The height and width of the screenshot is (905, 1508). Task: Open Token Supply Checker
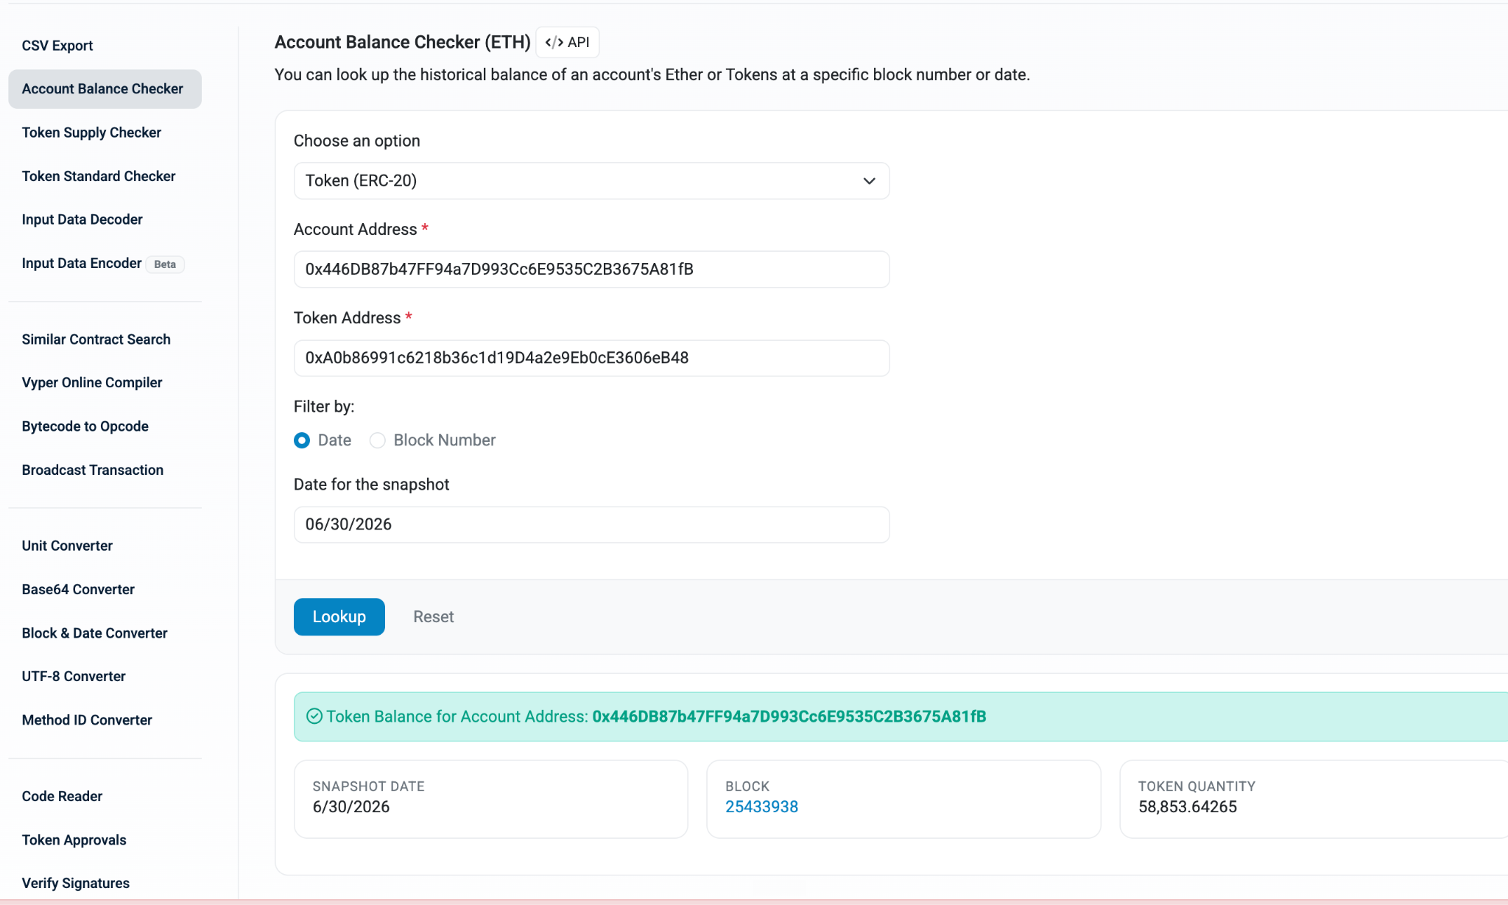click(x=91, y=133)
